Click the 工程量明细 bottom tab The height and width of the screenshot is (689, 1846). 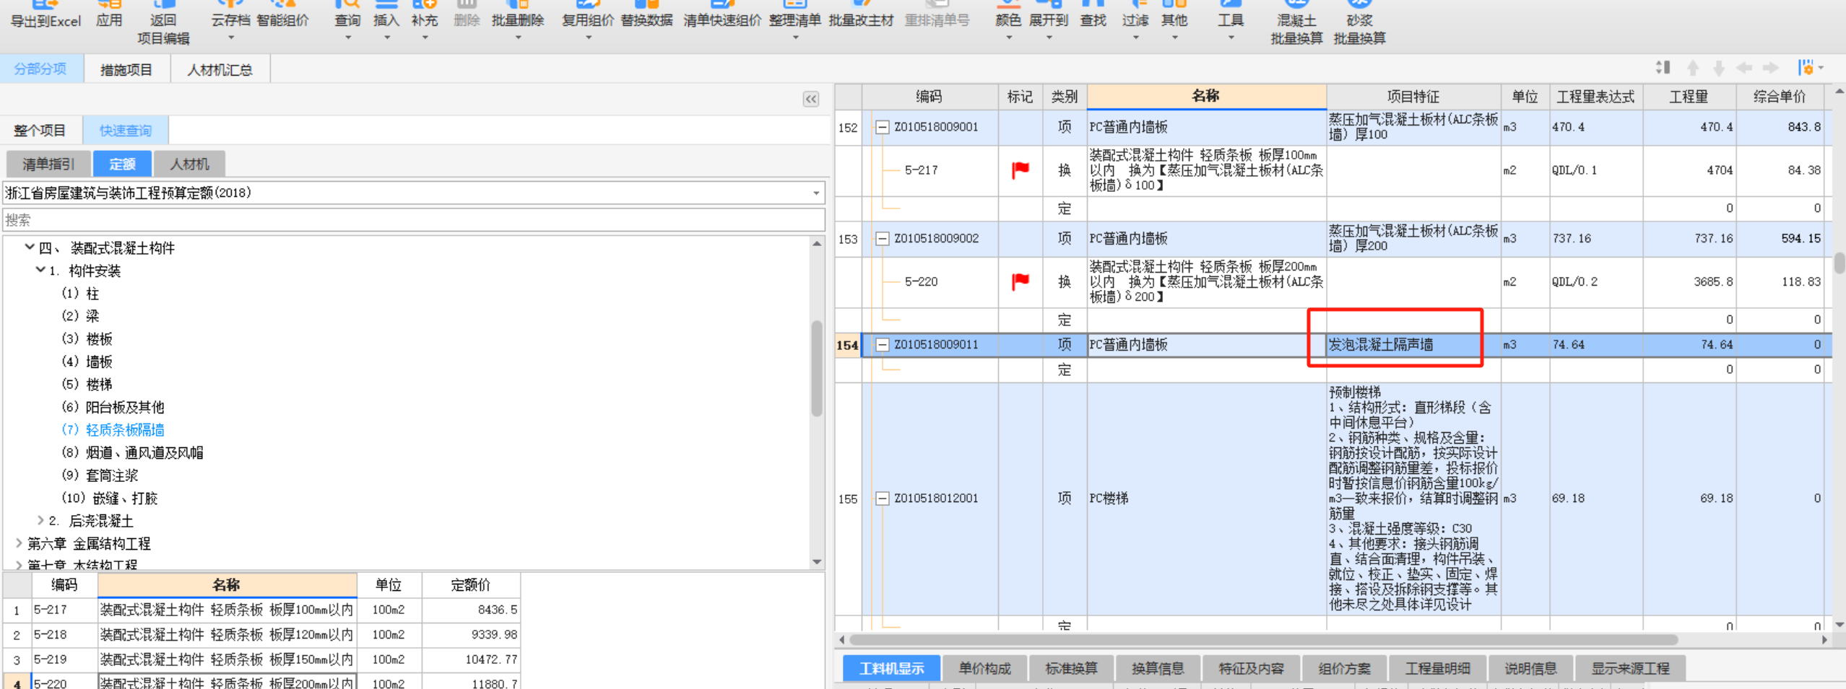pos(1438,669)
